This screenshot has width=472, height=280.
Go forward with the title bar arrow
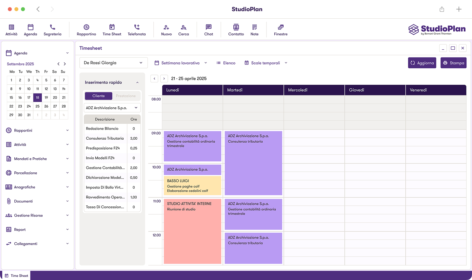tap(52, 9)
